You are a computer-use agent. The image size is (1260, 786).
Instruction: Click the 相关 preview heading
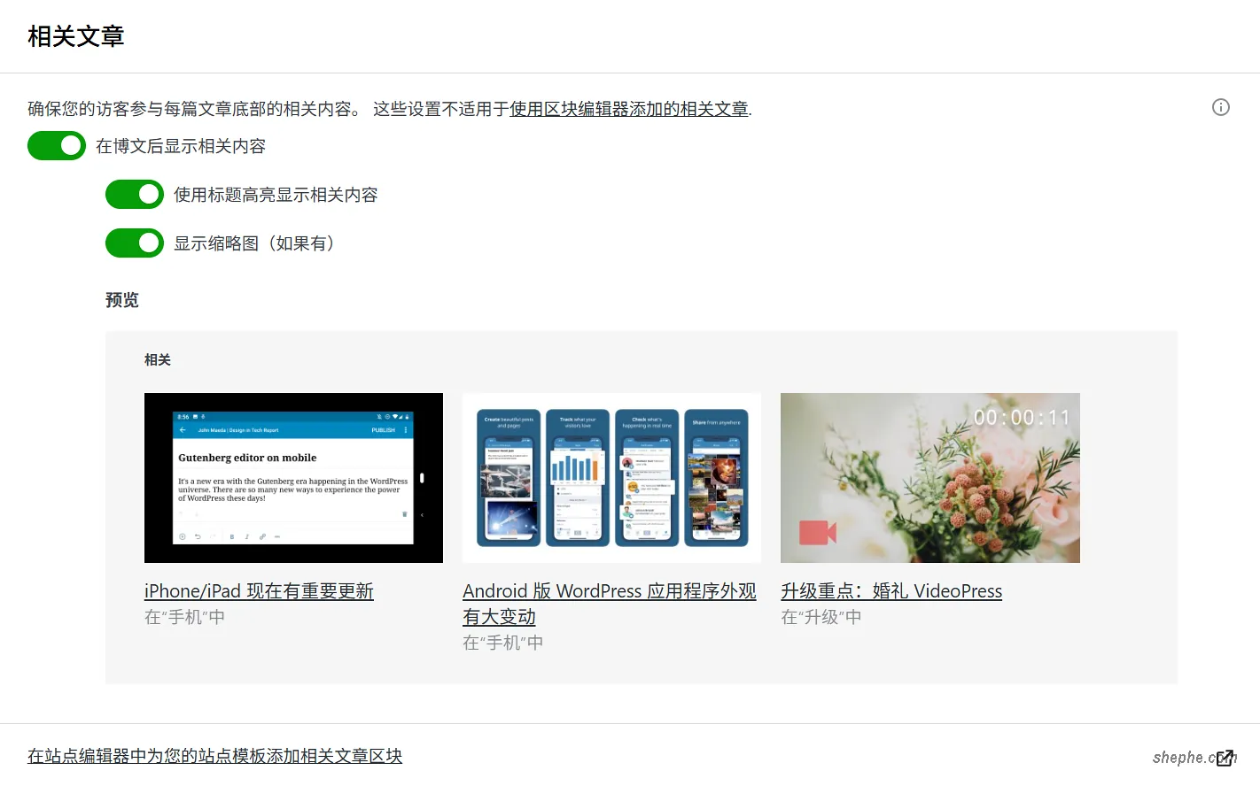(x=157, y=359)
